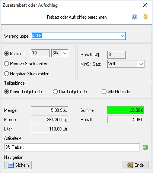Close the Zusatzrabatt oder Aufschlag dialog

pos(145,5)
